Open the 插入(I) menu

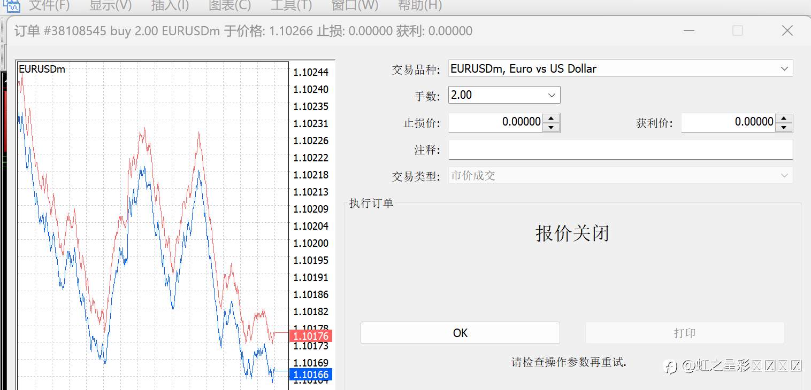coord(170,5)
